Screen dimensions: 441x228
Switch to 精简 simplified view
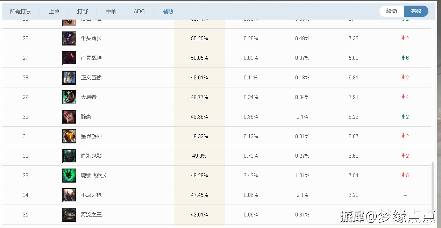click(391, 11)
